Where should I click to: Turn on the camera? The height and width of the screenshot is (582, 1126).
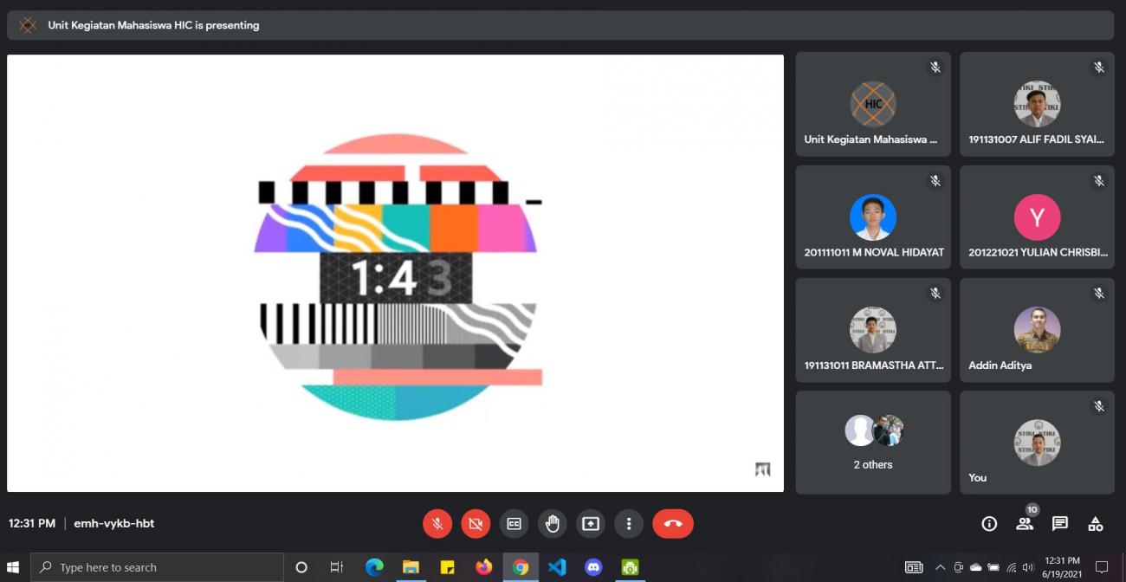476,523
